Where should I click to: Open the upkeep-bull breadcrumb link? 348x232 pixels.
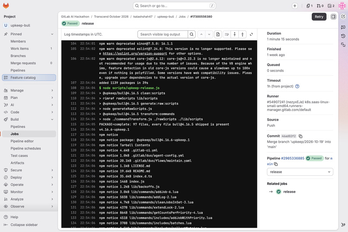165,17
